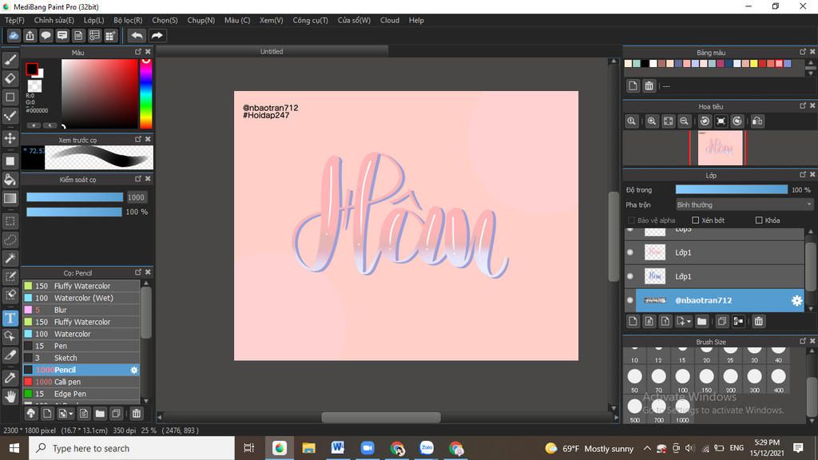Toggle the Khóa checkbox

tap(759, 220)
